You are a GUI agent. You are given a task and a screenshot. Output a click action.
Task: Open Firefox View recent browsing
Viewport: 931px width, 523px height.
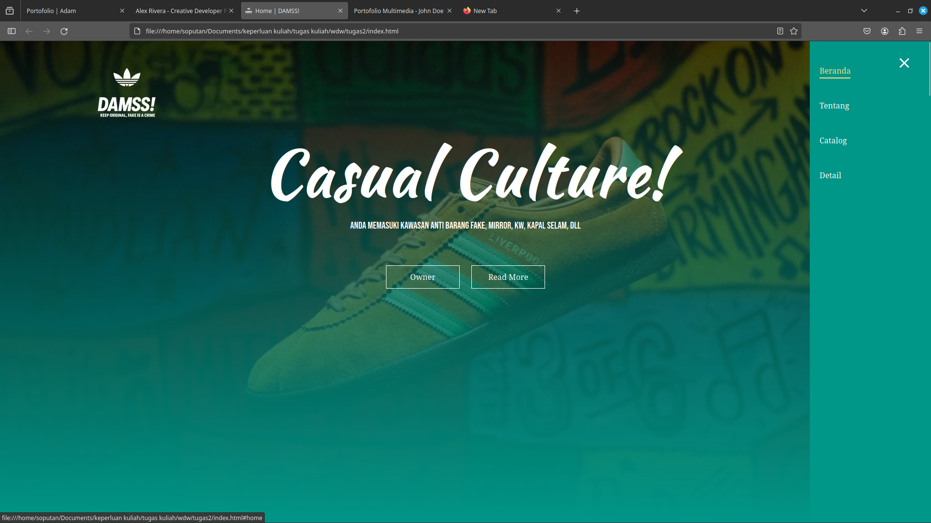[10, 11]
